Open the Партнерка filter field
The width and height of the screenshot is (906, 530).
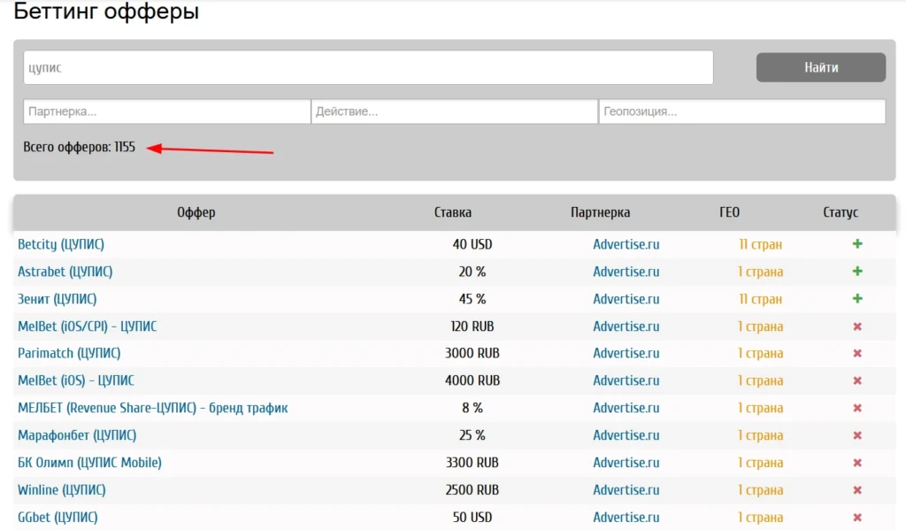pos(167,111)
